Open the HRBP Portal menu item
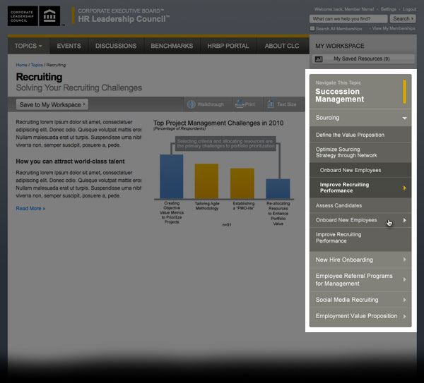This screenshot has height=383, width=424. tap(228, 46)
